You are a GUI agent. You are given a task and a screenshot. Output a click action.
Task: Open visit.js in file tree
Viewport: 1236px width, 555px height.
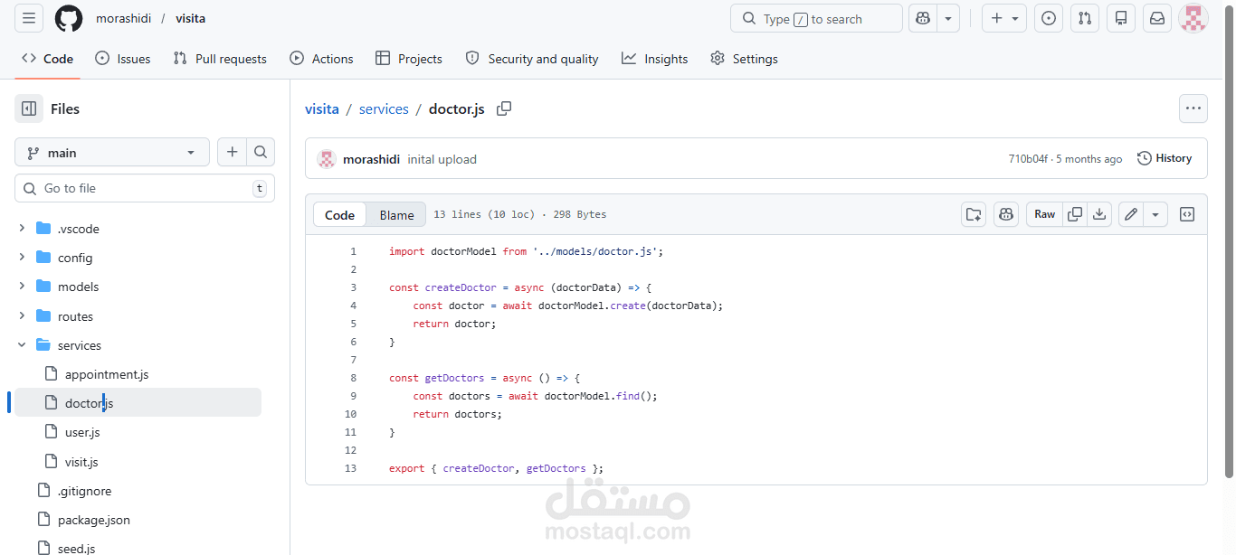pos(81,462)
